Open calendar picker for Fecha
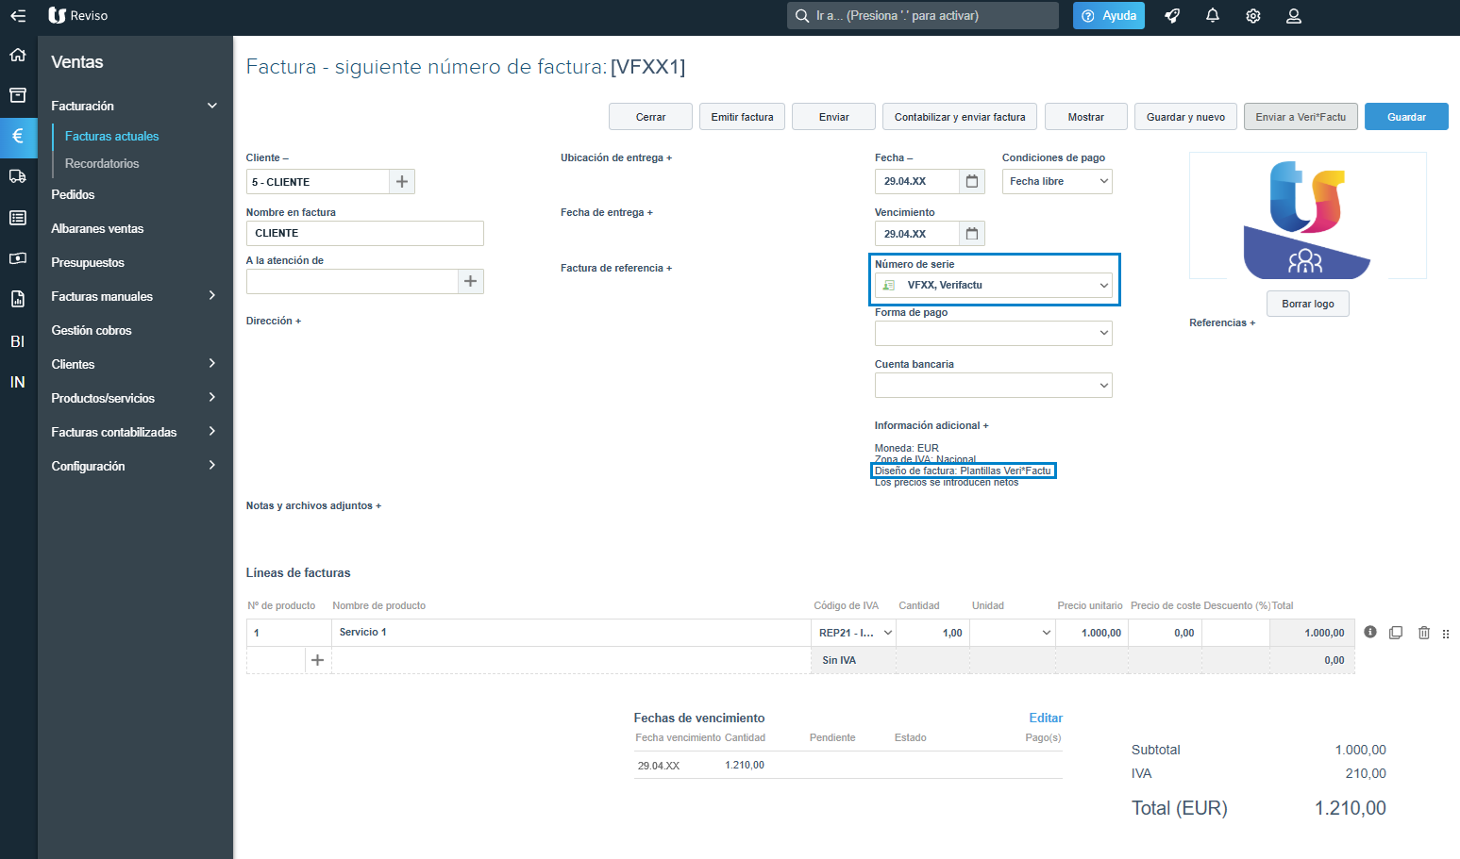This screenshot has height=859, width=1460. pos(972,181)
